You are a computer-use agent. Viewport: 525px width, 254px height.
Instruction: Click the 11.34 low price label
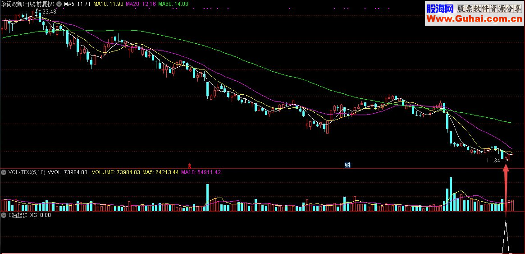tap(493, 161)
